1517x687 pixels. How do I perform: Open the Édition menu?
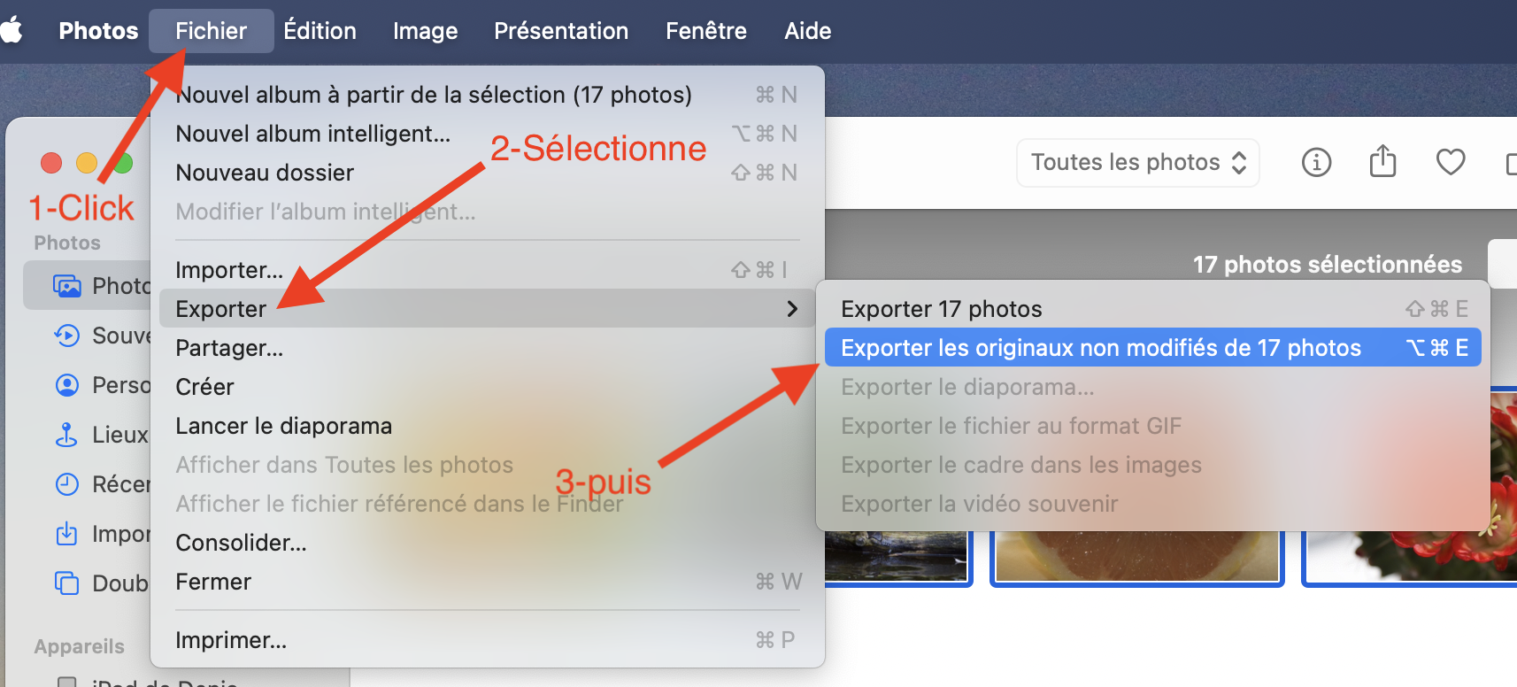pyautogui.click(x=320, y=31)
